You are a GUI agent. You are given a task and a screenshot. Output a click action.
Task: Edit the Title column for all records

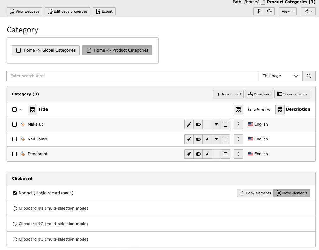(x=32, y=110)
